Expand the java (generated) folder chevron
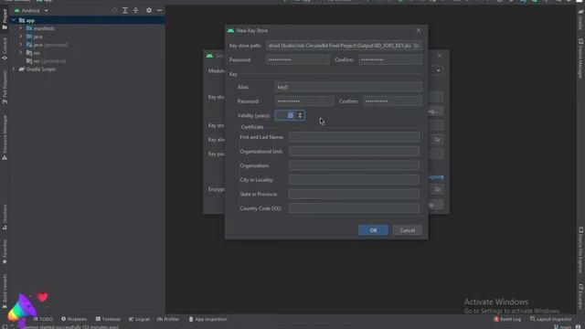The image size is (585, 329). pyautogui.click(x=21, y=45)
